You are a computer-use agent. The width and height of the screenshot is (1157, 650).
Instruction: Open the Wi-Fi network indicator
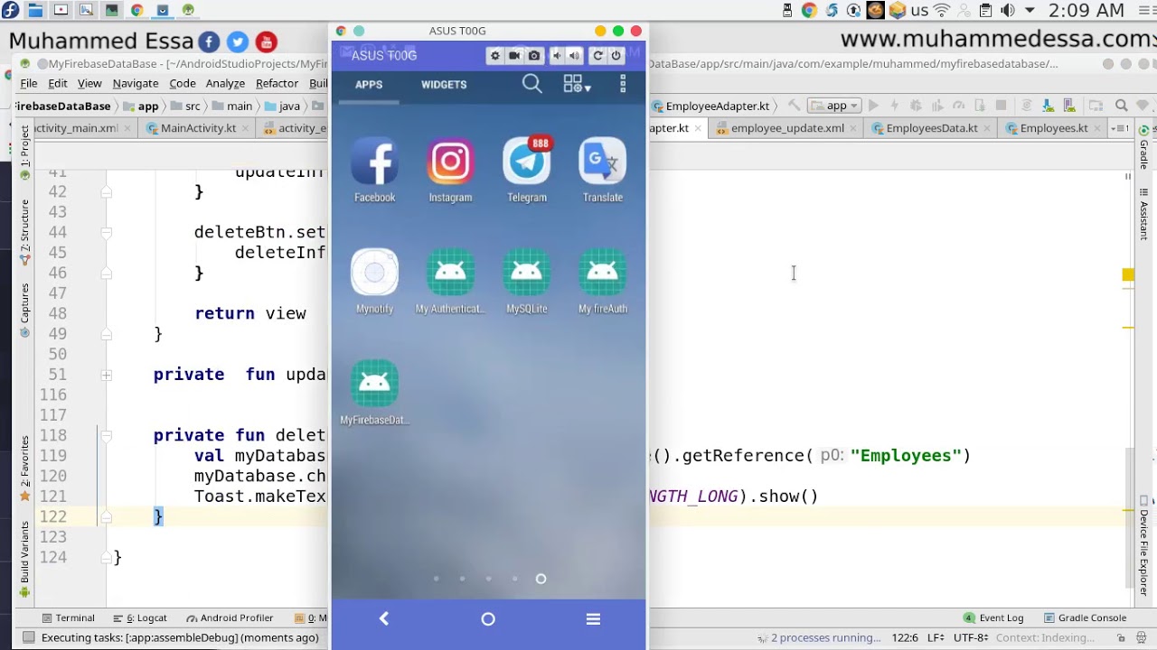(x=942, y=10)
